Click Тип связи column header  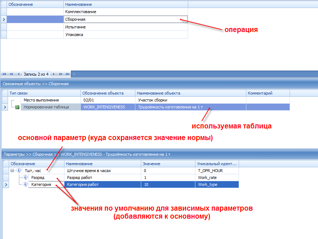coord(44,93)
